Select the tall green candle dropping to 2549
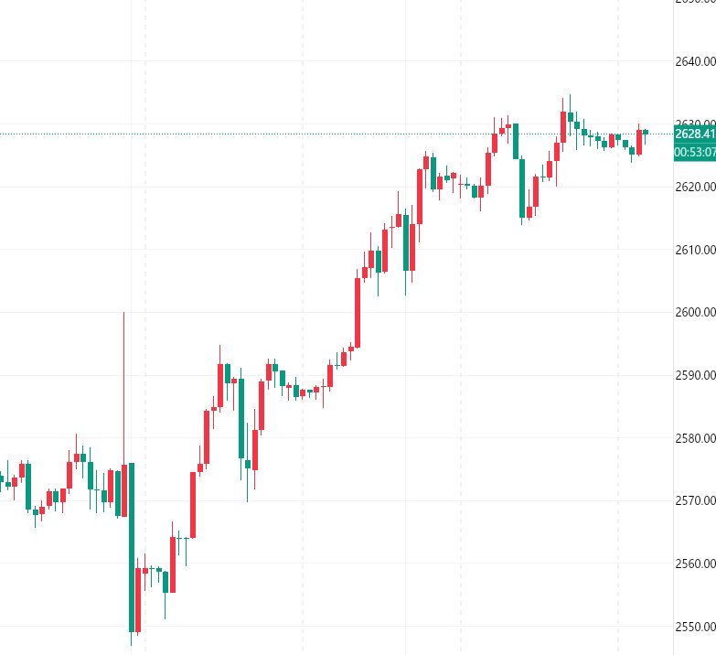The height and width of the screenshot is (655, 716). pos(132,549)
